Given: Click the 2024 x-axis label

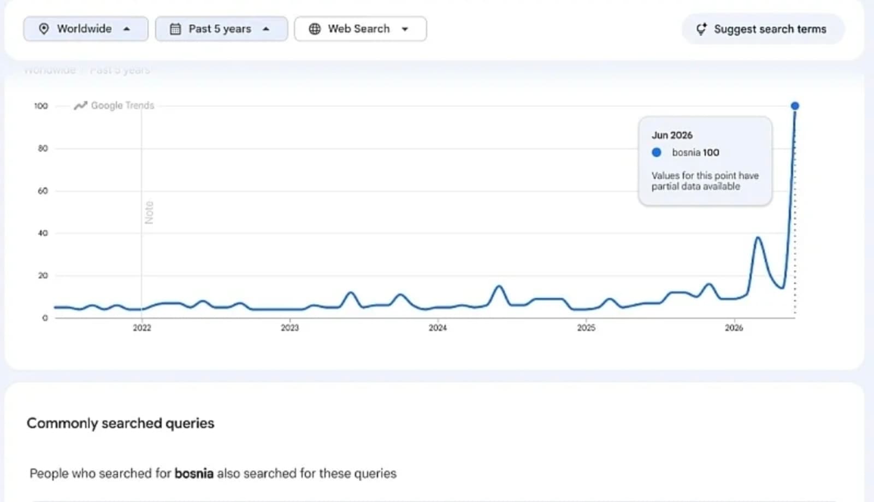Looking at the screenshot, I should (438, 328).
